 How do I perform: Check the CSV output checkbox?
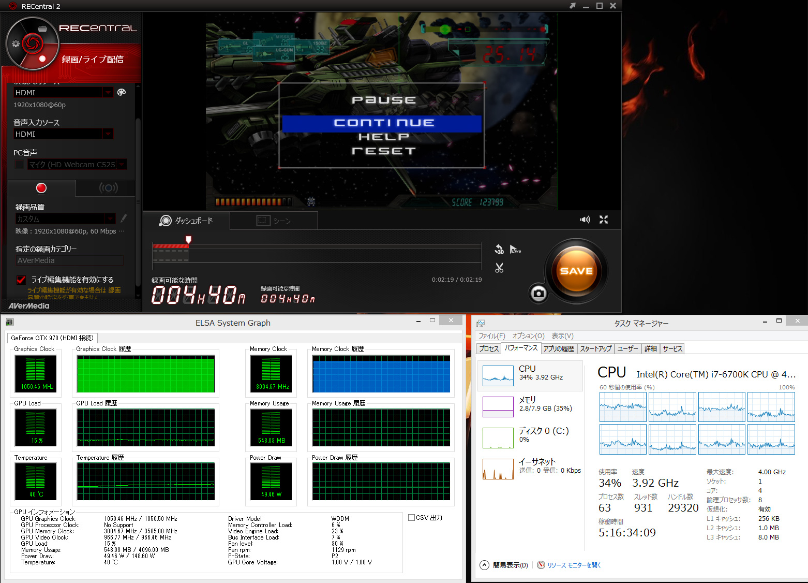point(411,517)
